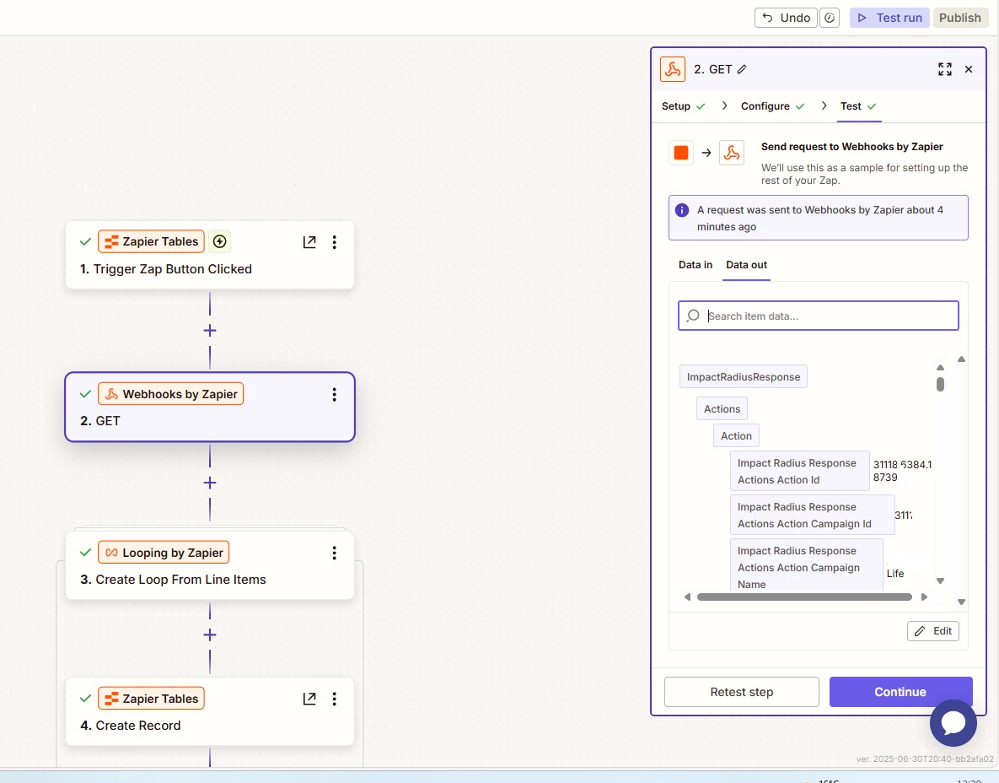This screenshot has width=999, height=783.
Task: Open version history clock icon
Action: (x=829, y=18)
